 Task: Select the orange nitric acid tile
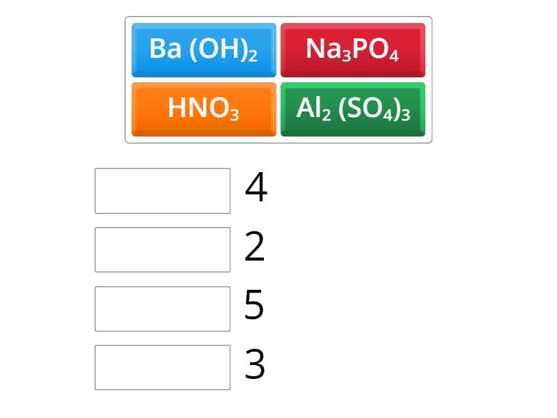point(203,109)
